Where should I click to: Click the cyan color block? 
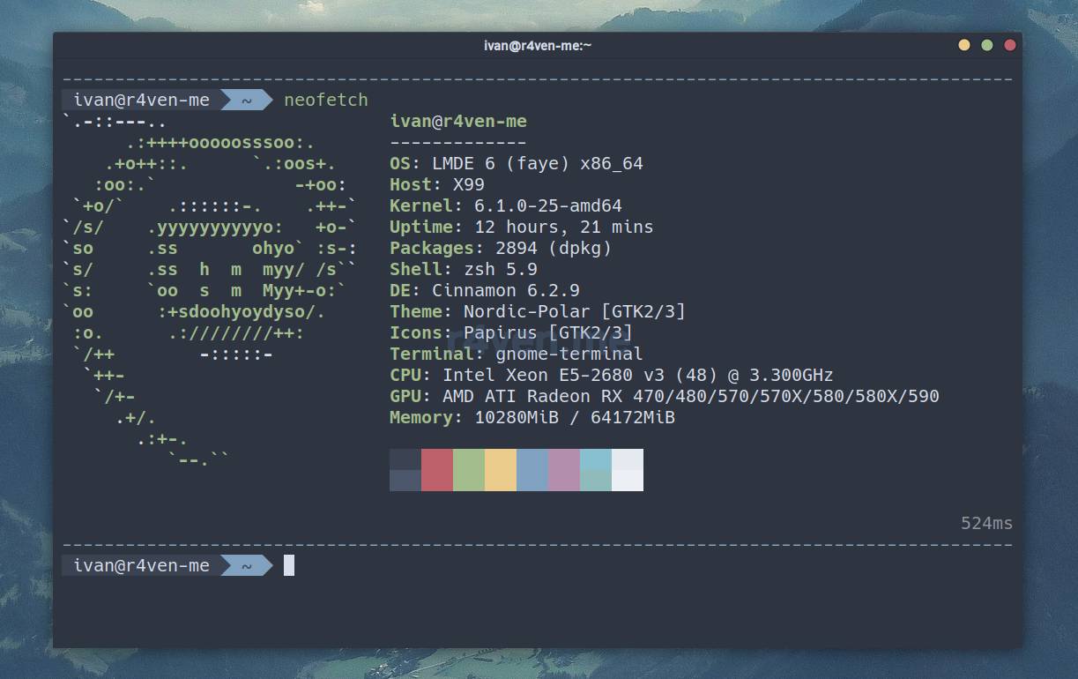point(596,469)
